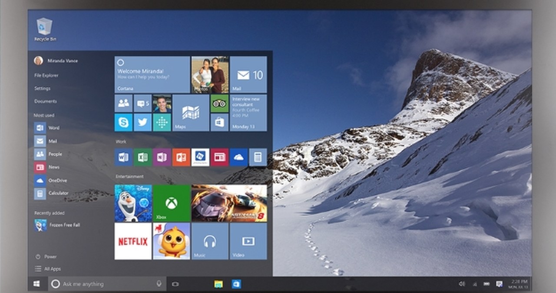Viewport: 556px width, 293px height.
Task: Click the Power option at the bottom
Action: 46,256
